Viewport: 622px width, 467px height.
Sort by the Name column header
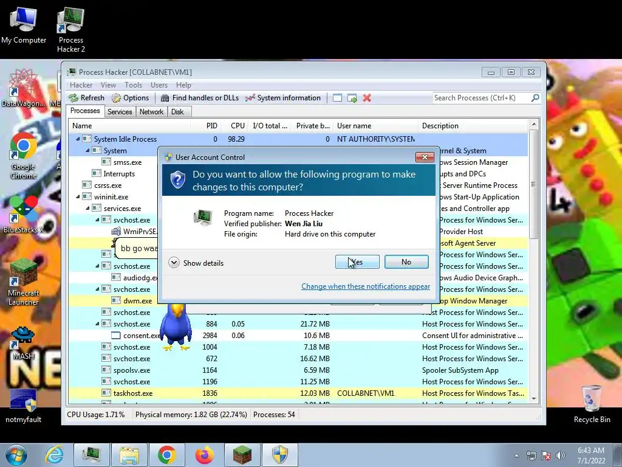point(129,126)
